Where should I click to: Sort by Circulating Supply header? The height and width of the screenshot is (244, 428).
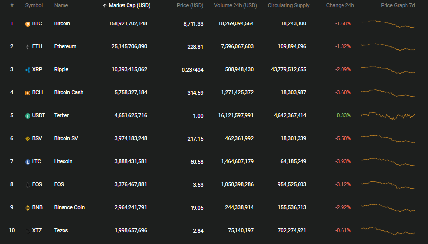pos(289,5)
